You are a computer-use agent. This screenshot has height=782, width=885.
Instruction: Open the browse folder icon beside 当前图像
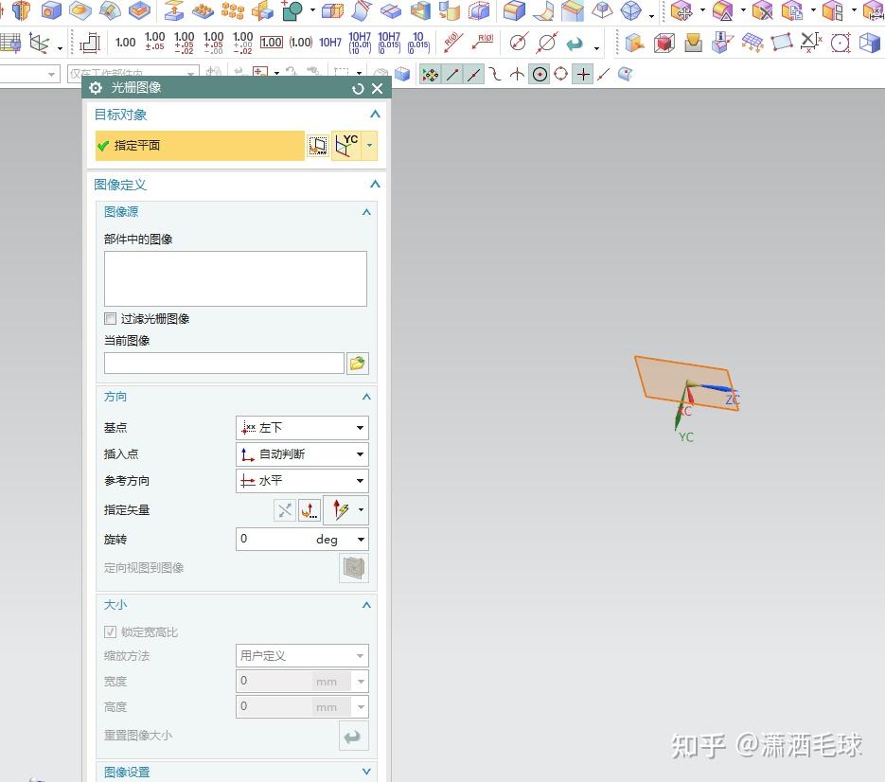coord(357,363)
